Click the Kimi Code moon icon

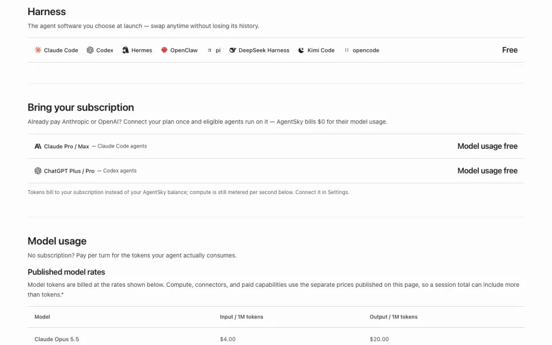(x=301, y=50)
